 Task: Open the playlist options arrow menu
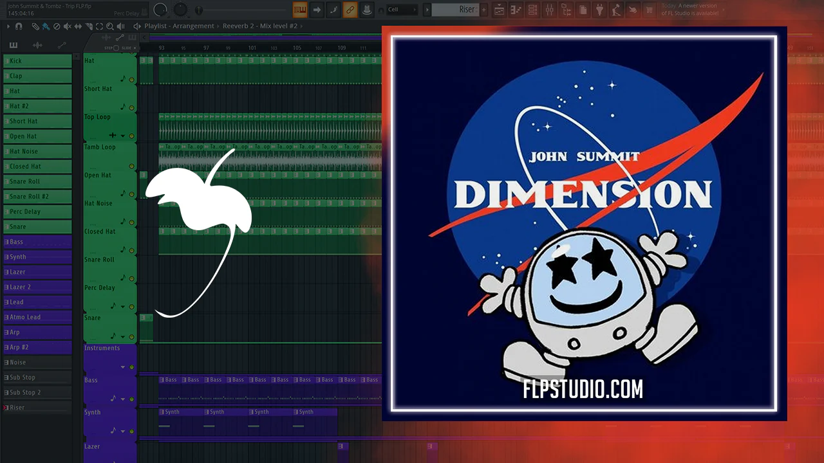point(8,26)
